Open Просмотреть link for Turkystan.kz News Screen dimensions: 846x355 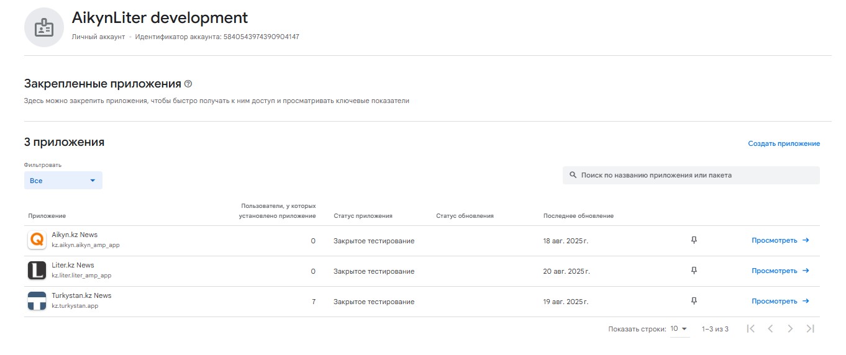(x=780, y=301)
